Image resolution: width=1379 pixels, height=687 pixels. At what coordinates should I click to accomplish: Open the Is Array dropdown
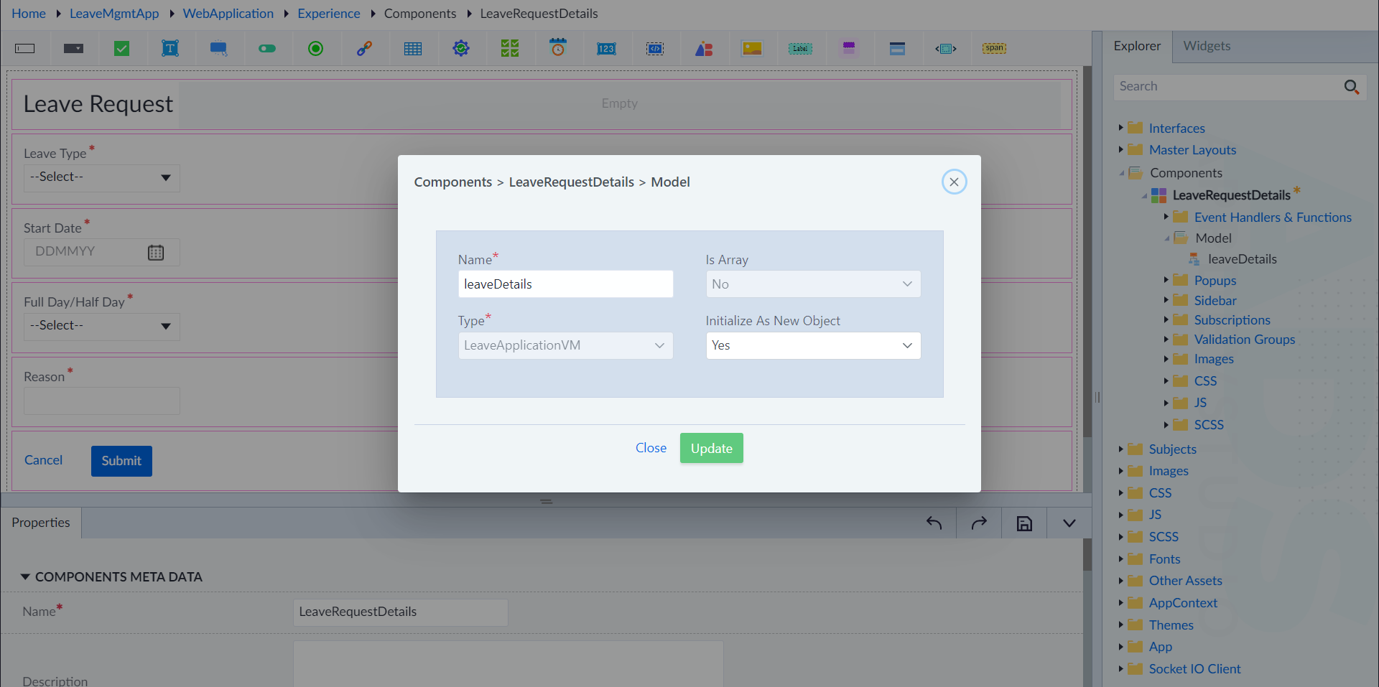coord(813,284)
